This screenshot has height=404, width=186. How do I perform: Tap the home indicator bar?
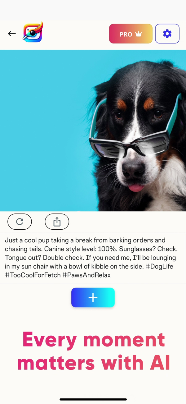[93, 399]
